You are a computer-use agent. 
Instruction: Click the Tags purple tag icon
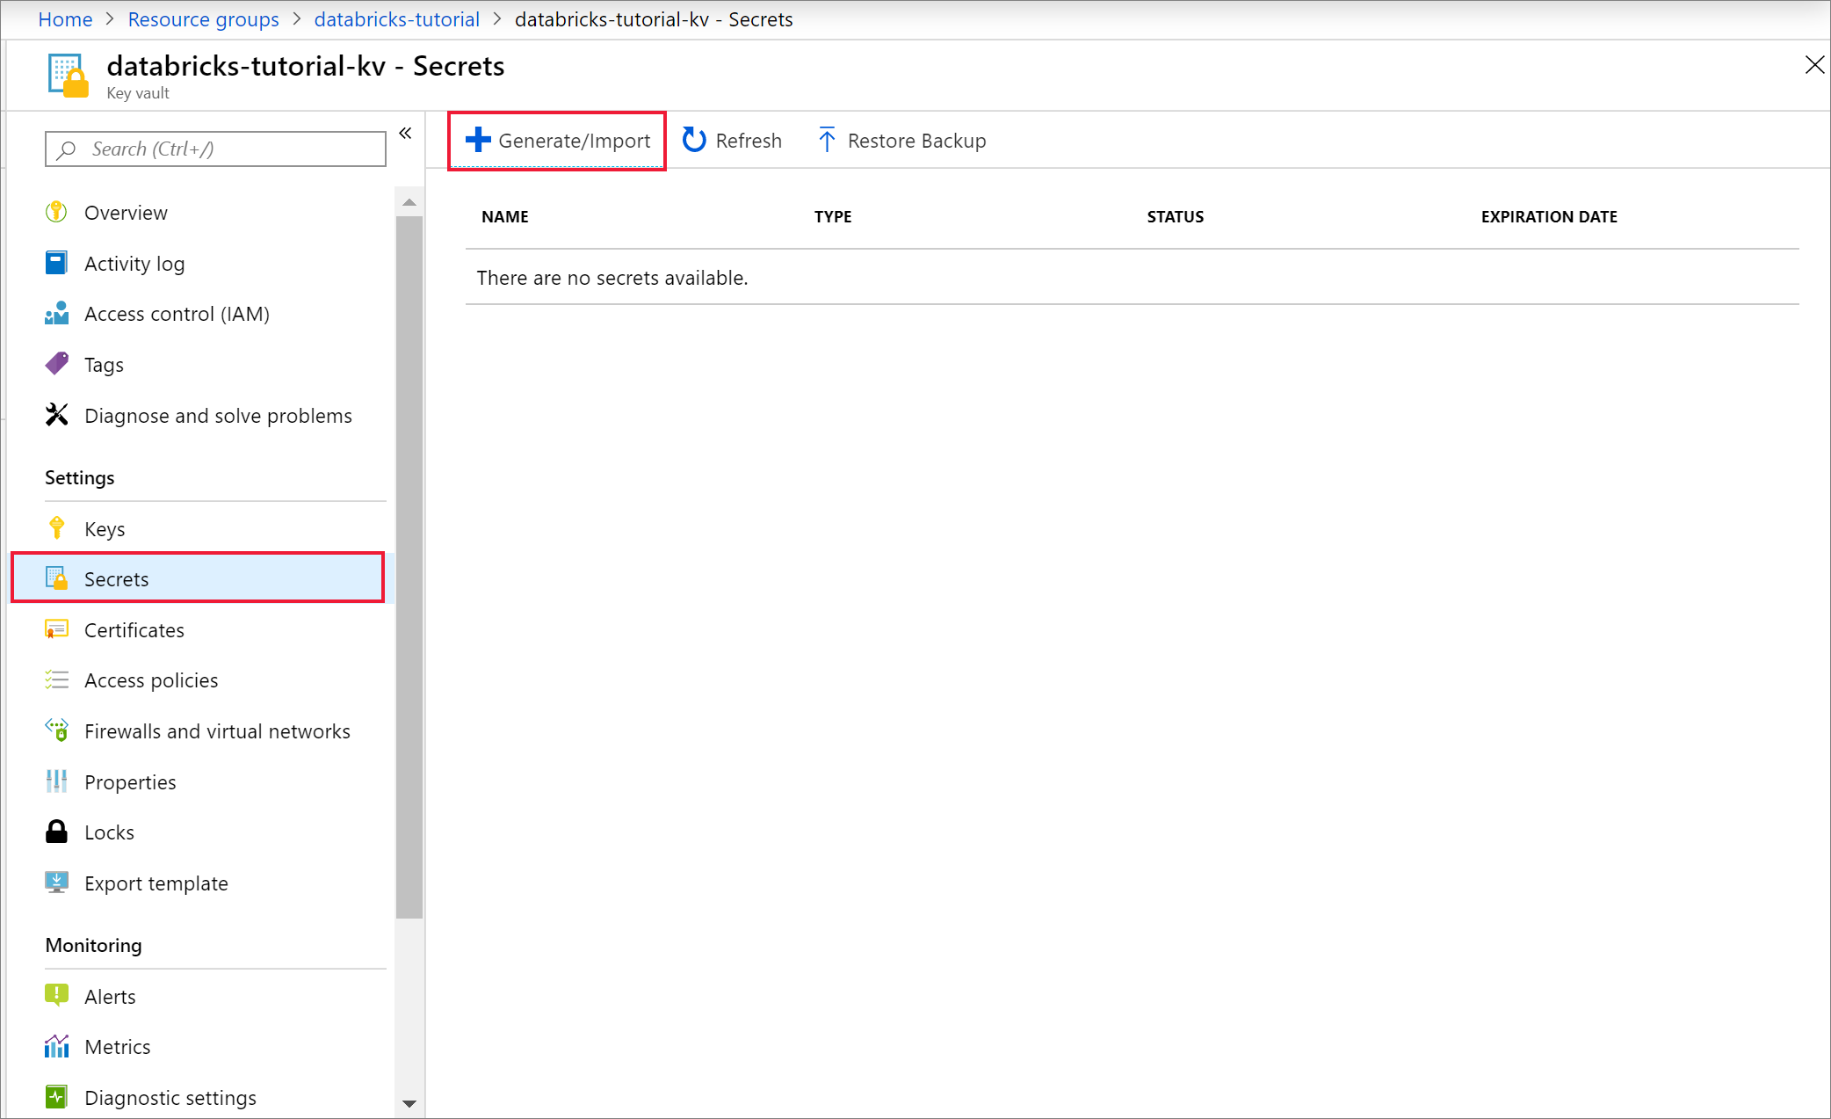(57, 364)
